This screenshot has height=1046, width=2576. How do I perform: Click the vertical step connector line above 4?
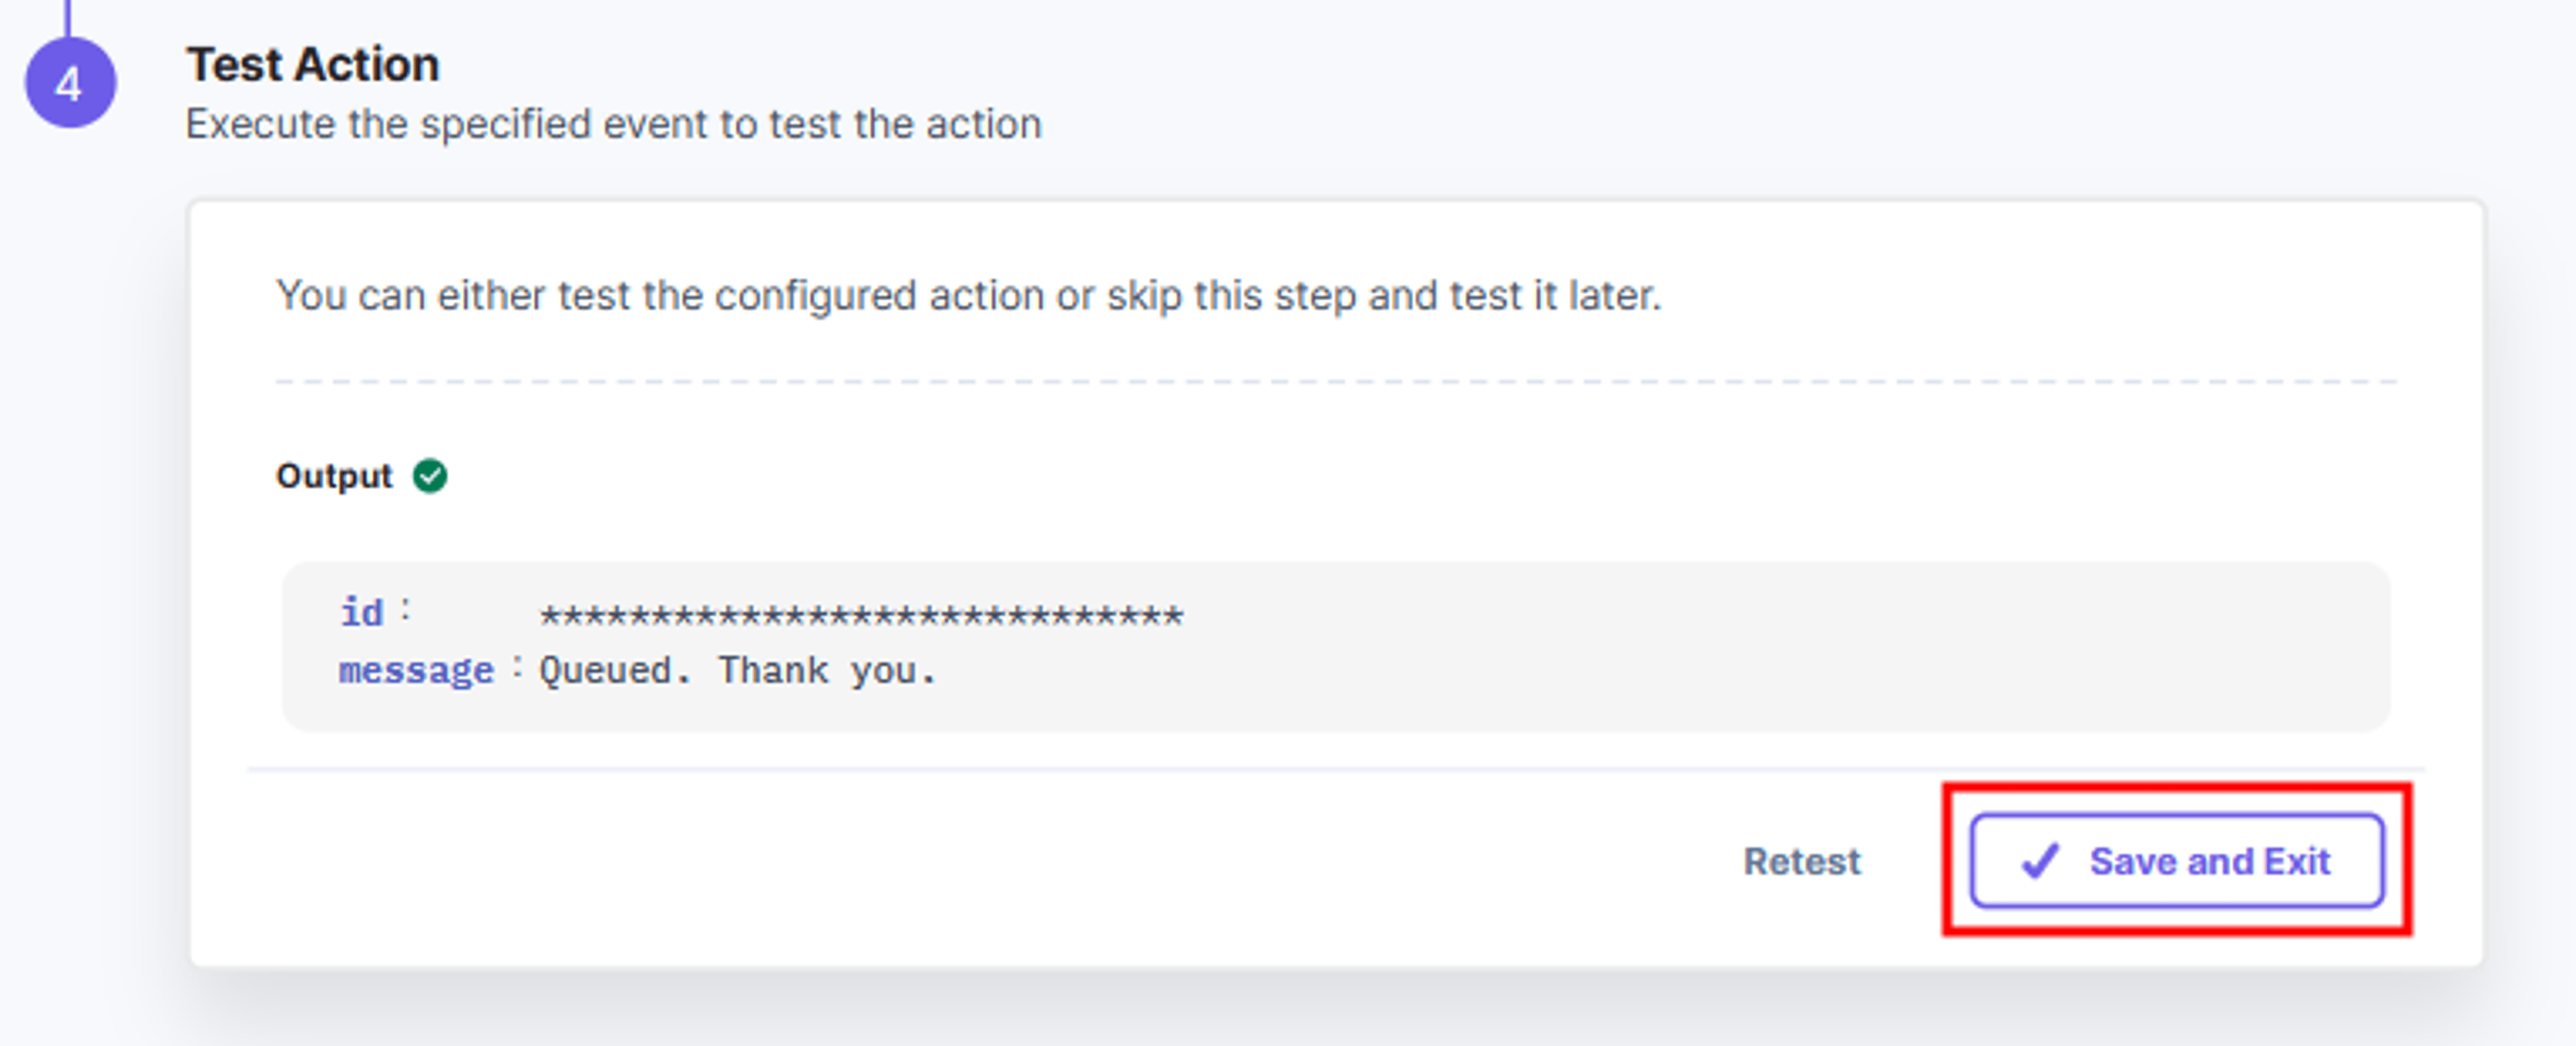pyautogui.click(x=68, y=18)
